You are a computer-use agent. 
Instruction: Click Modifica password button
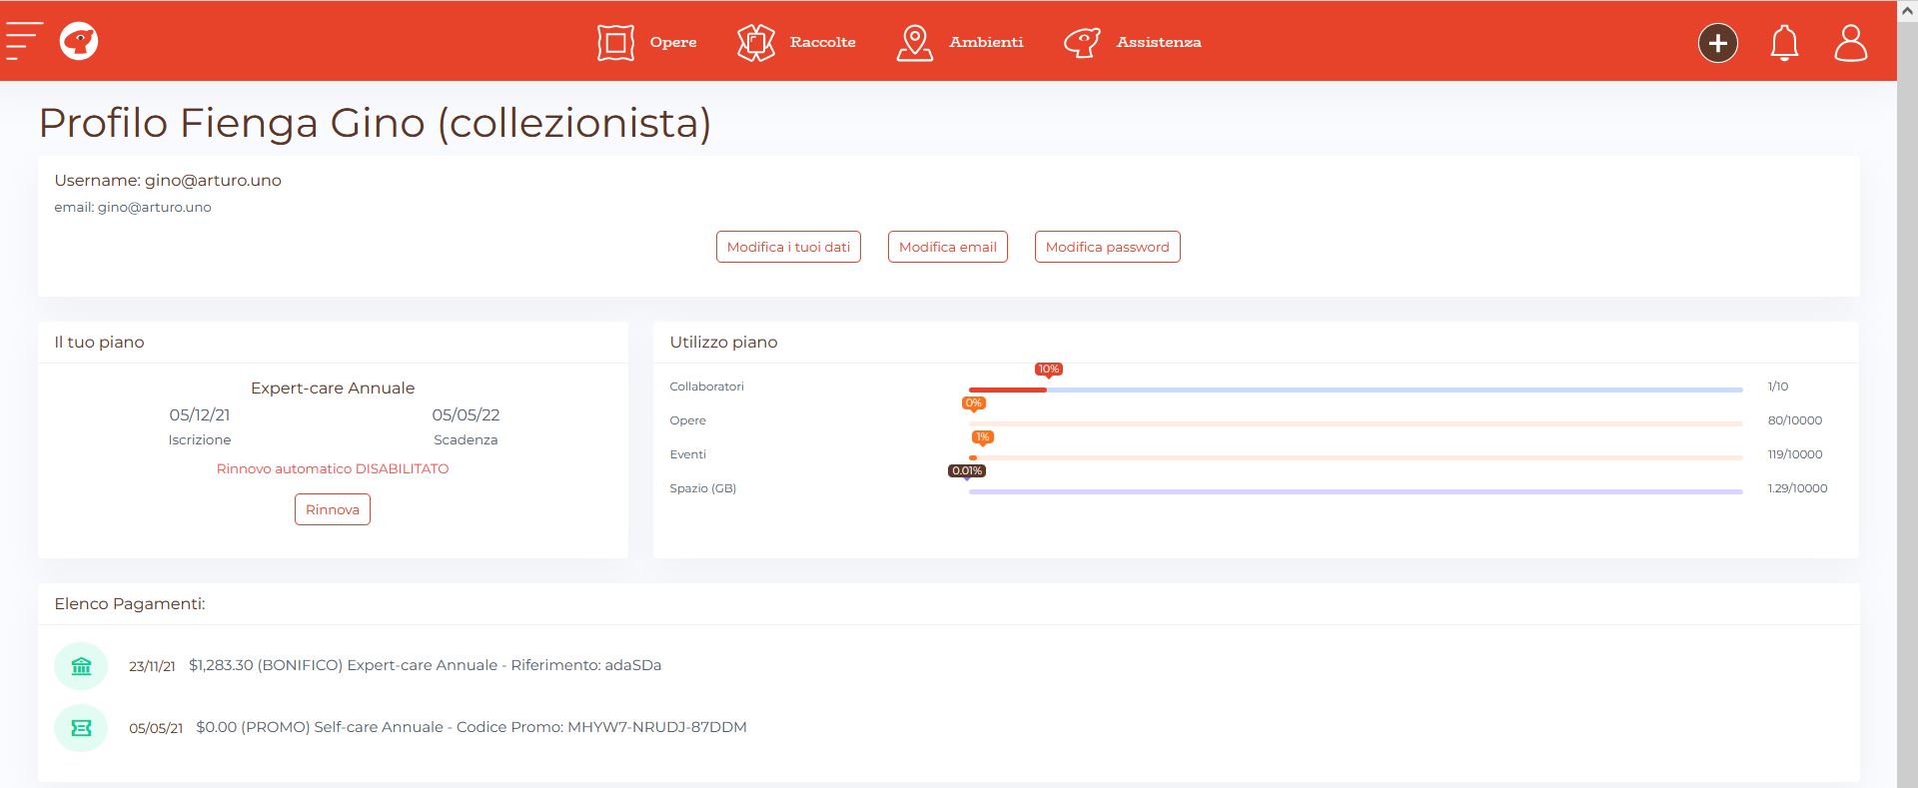click(1107, 247)
